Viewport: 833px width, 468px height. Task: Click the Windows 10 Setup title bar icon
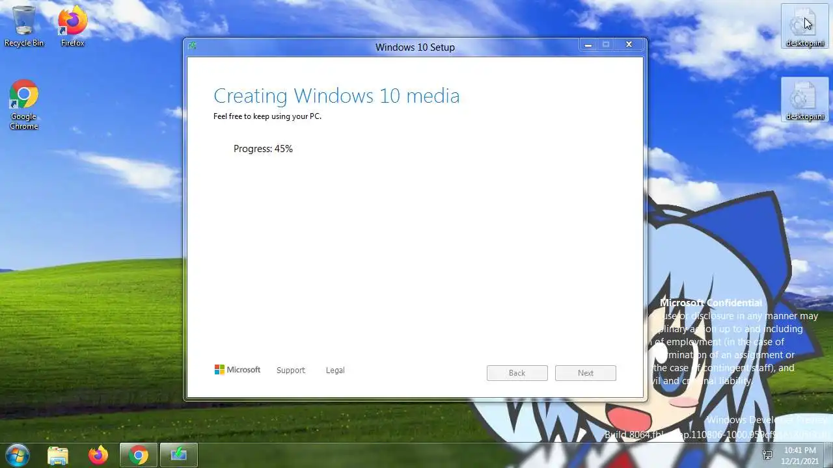coord(192,45)
